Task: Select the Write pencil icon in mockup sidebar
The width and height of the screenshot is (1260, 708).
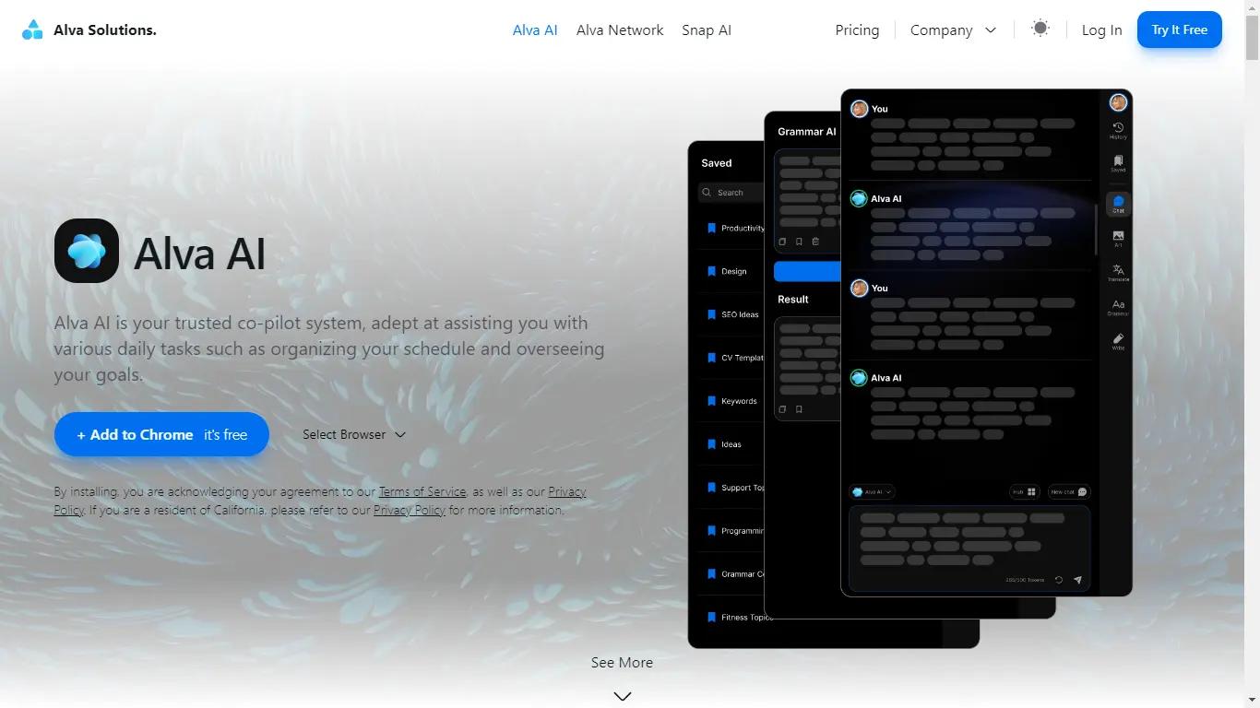Action: point(1118,341)
